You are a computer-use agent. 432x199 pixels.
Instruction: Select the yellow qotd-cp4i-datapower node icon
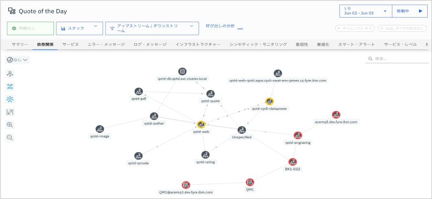269,101
